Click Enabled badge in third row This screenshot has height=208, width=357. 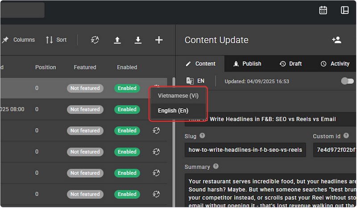127,130
